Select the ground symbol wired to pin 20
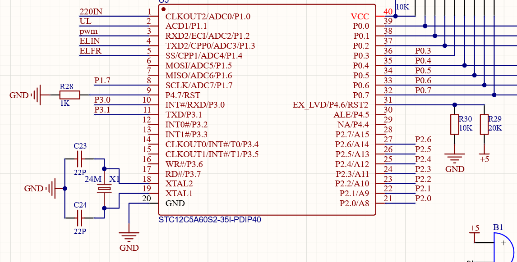Image resolution: width=517 pixels, height=262 pixels. click(129, 237)
